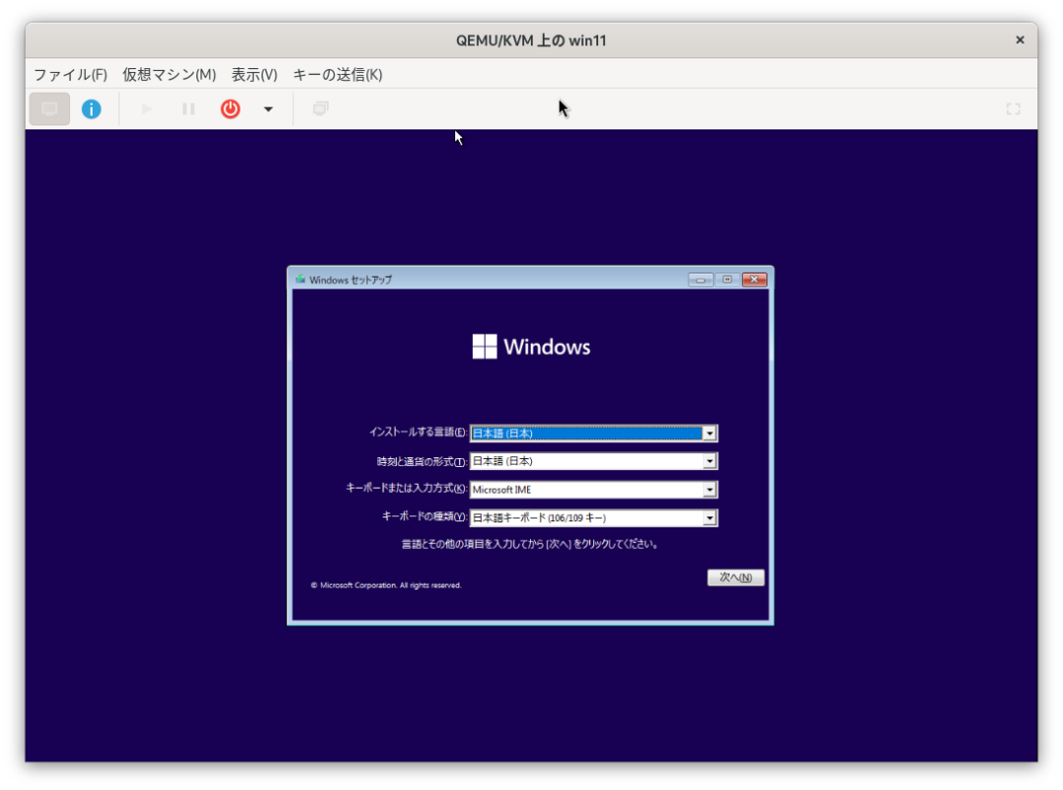Pause the running win11 virtual machine
The width and height of the screenshot is (1063, 790).
[x=188, y=109]
